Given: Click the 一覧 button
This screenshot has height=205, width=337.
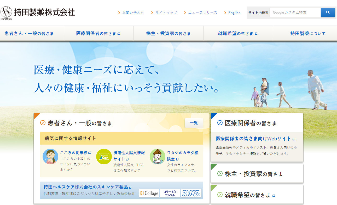Looking at the screenshot, I should (194, 123).
